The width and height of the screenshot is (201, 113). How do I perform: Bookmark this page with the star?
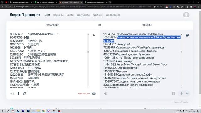coord(161,7)
